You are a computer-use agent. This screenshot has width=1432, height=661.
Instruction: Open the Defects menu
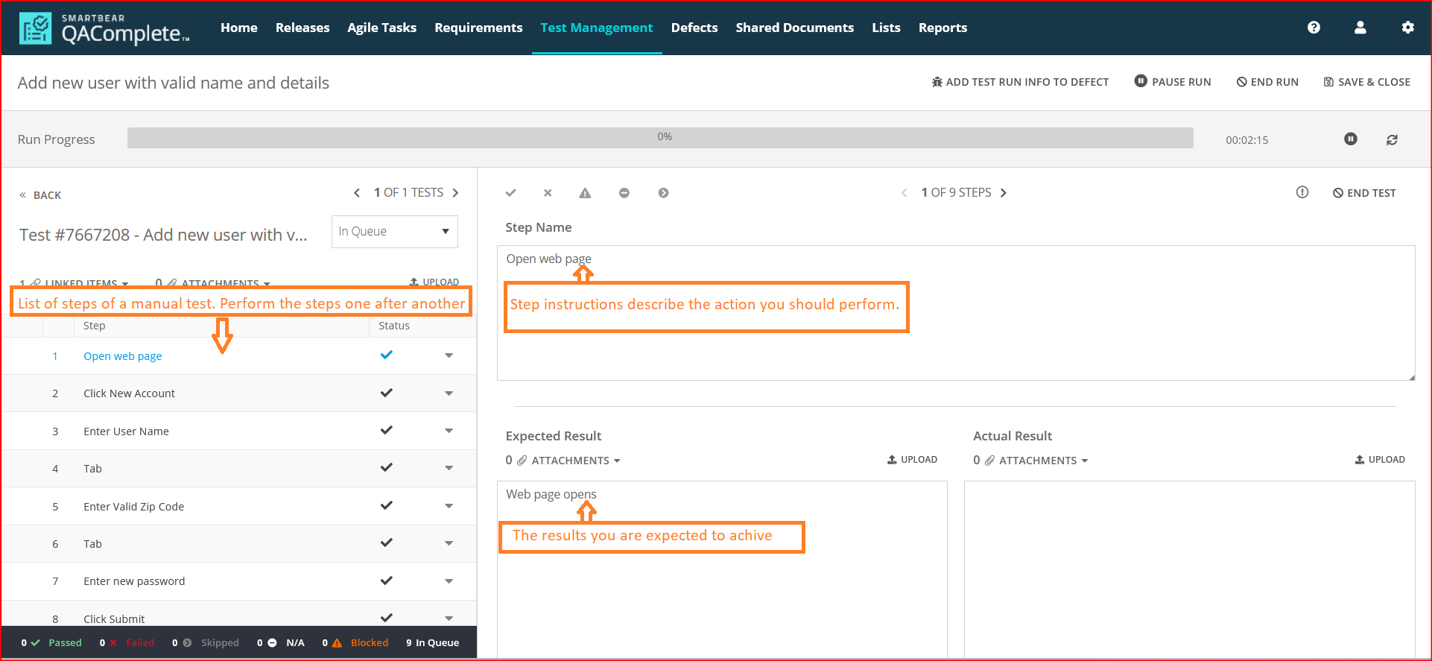click(x=694, y=28)
